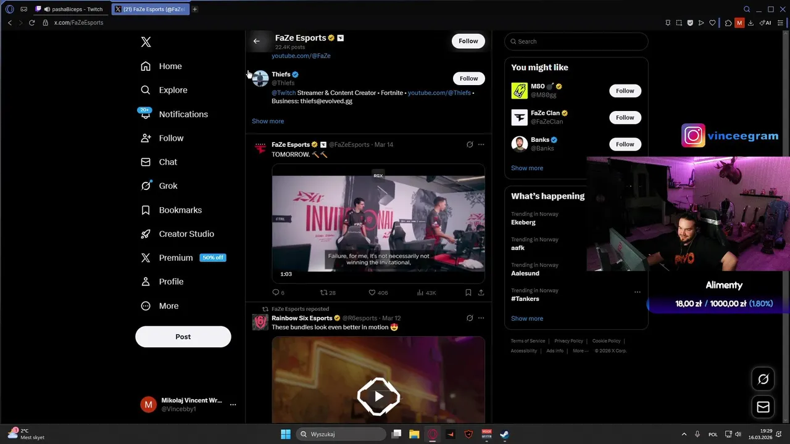The width and height of the screenshot is (790, 444).
Task: Follow FaZe Esports from the profile header
Action: 468,41
